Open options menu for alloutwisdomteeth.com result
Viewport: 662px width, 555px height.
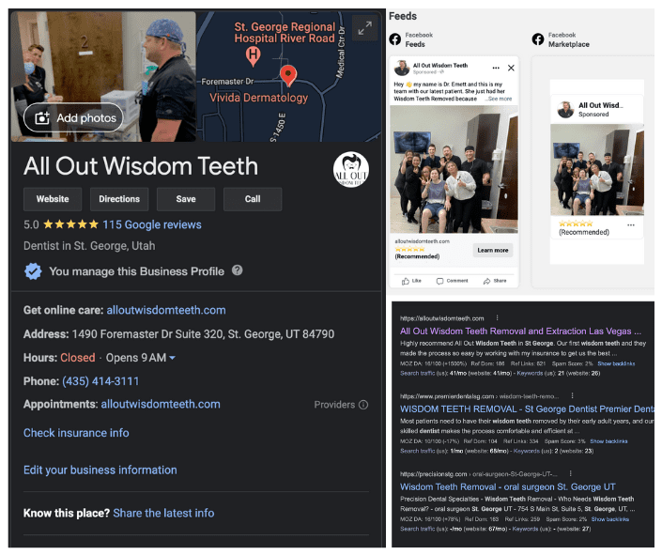click(497, 317)
